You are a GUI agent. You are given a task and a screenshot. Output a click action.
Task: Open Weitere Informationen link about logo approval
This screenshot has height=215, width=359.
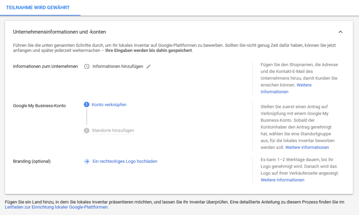click(282, 180)
